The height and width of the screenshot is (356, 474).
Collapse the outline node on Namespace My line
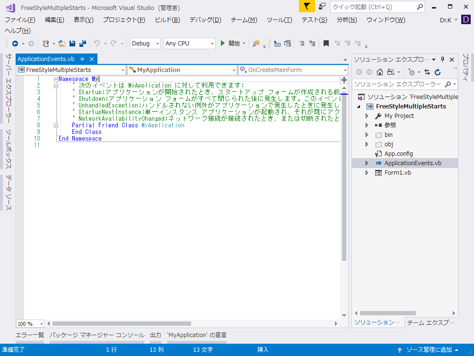click(56, 79)
